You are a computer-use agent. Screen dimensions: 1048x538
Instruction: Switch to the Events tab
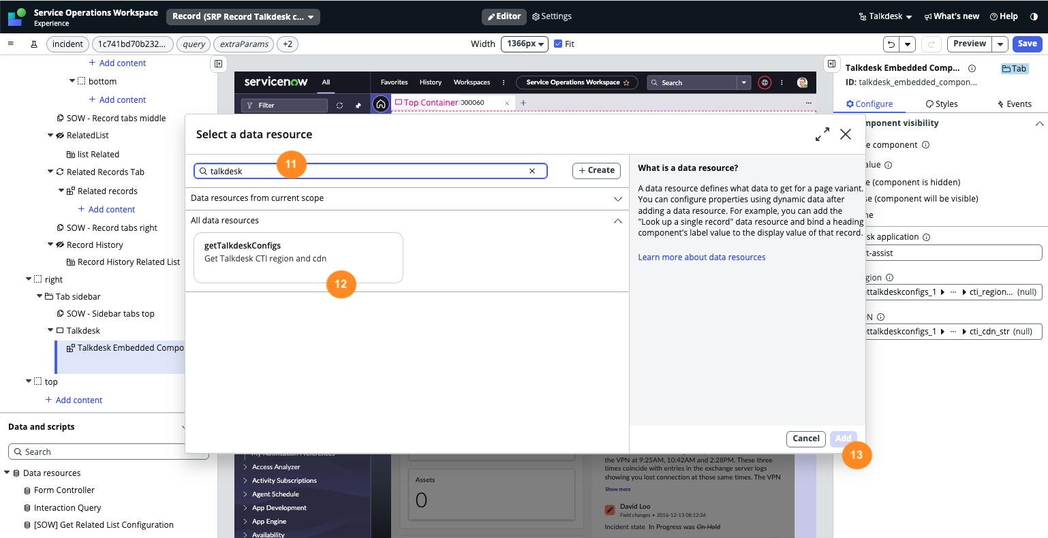(1014, 104)
